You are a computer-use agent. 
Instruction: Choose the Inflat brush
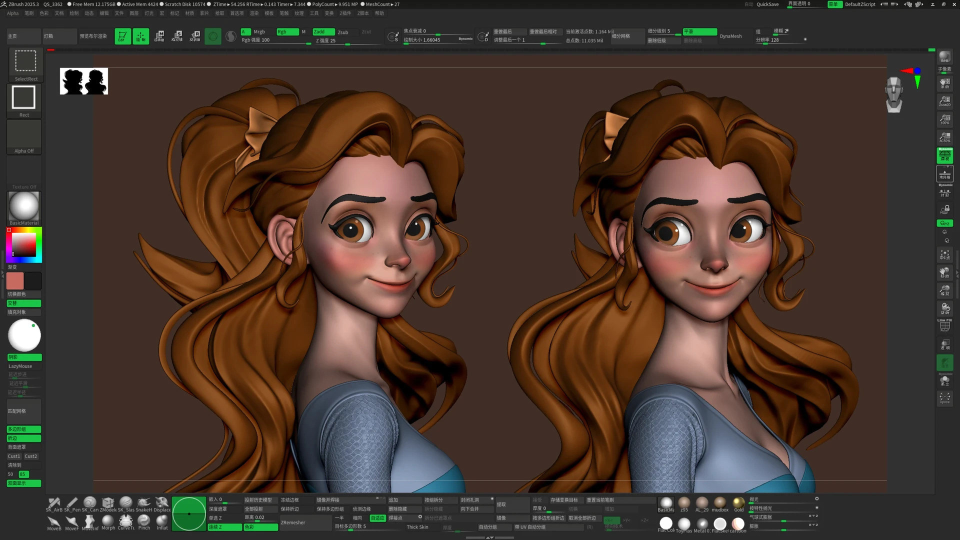click(x=162, y=521)
